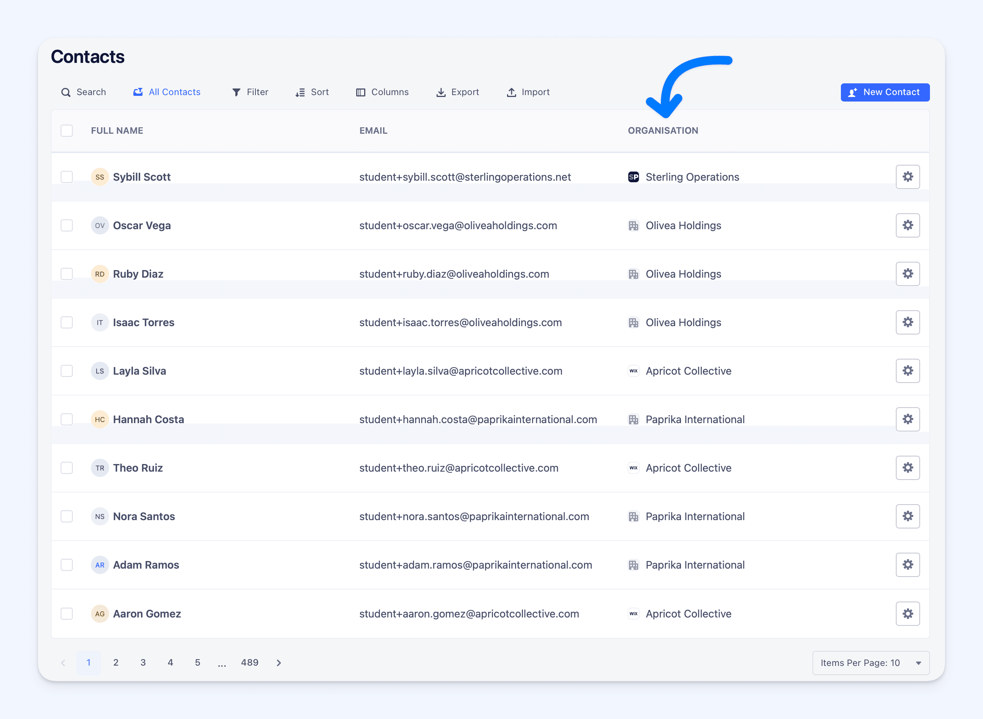Click the Search magnifier icon

(x=66, y=92)
